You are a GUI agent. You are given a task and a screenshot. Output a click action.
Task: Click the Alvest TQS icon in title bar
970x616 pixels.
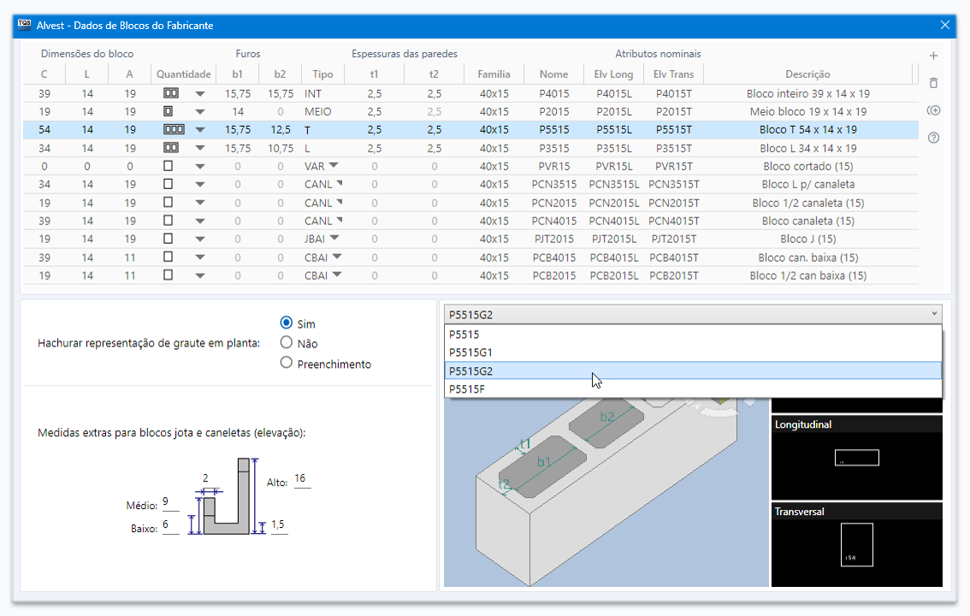point(24,25)
